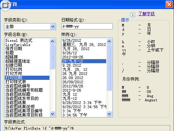Click the down arrow of 字段名称 list scrollbar
This screenshot has width=174, height=131.
click(x=53, y=114)
